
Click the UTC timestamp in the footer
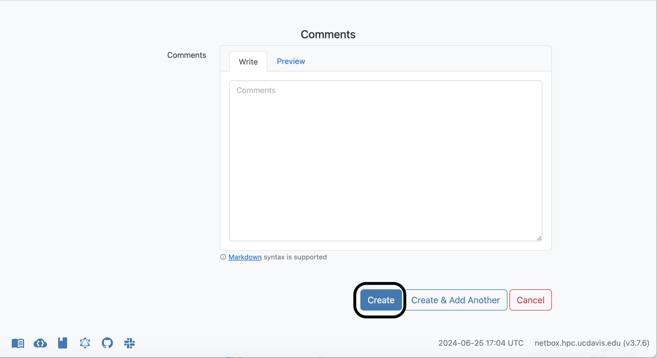pos(481,343)
